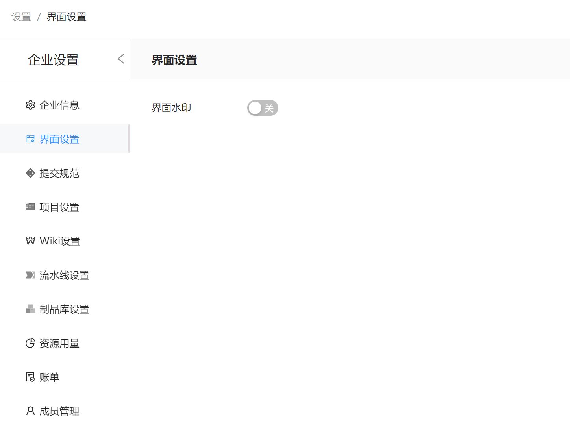Click the 设置 breadcrumb link

coord(21,17)
